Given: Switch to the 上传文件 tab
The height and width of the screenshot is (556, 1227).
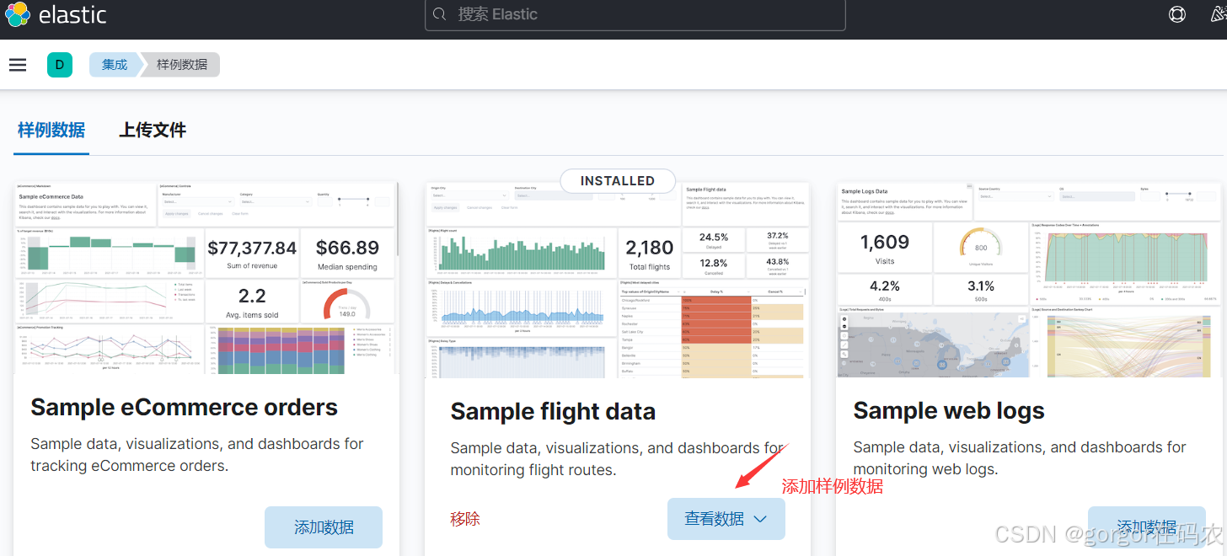Looking at the screenshot, I should pos(153,130).
